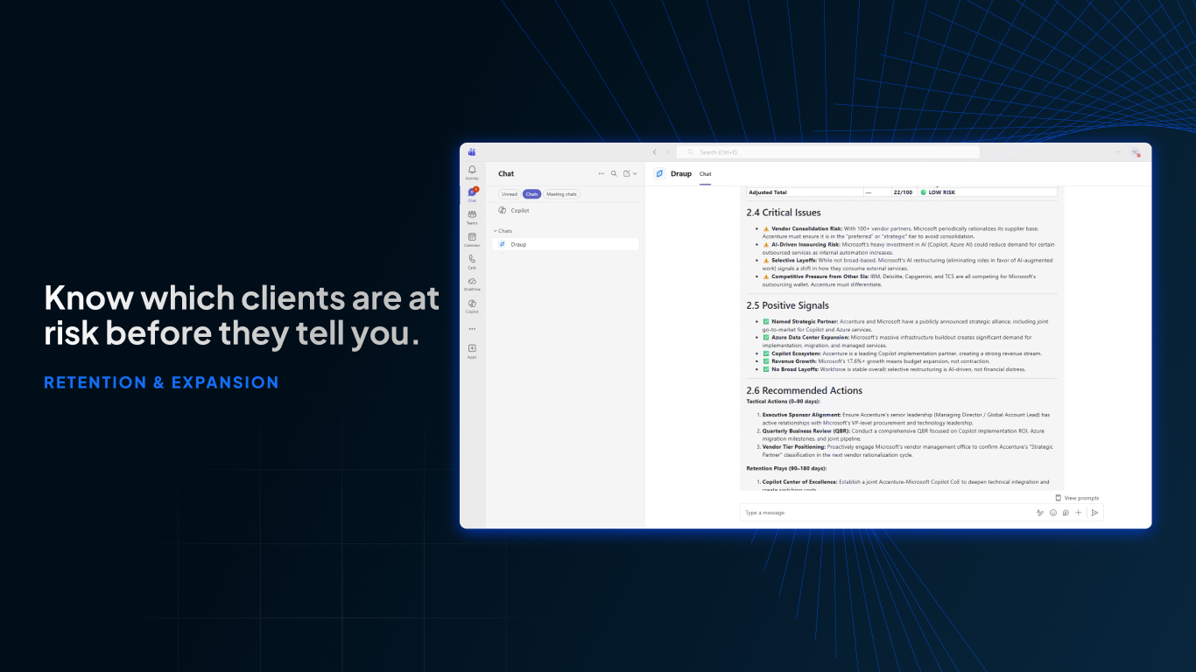Start a new chat with the compose icon

(627, 174)
